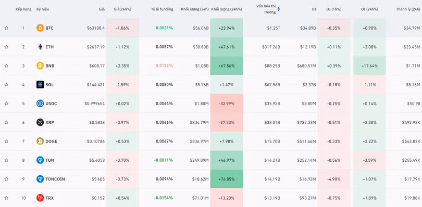The image size is (422, 207).
Task: Click the BNB coin logo
Action: [40, 66]
